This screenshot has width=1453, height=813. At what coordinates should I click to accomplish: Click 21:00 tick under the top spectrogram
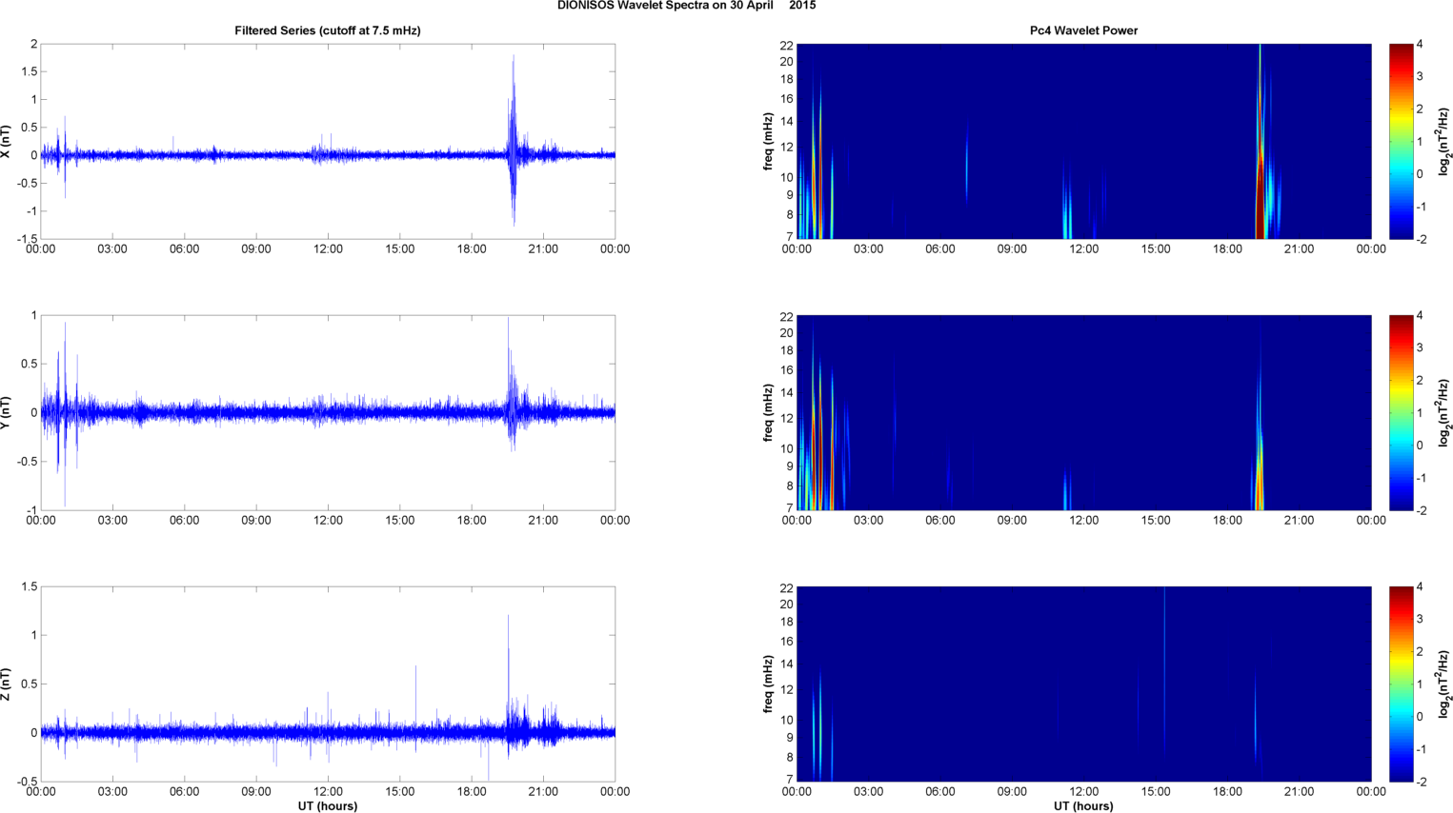pyautogui.click(x=1299, y=249)
